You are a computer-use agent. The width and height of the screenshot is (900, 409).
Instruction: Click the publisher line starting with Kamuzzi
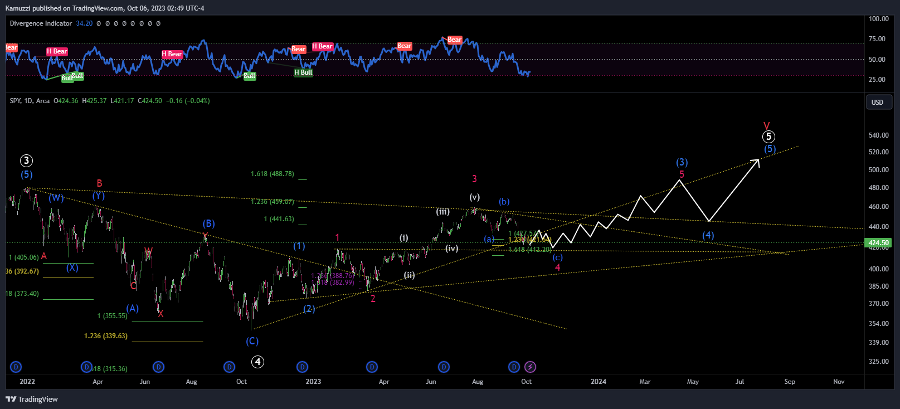pos(105,8)
